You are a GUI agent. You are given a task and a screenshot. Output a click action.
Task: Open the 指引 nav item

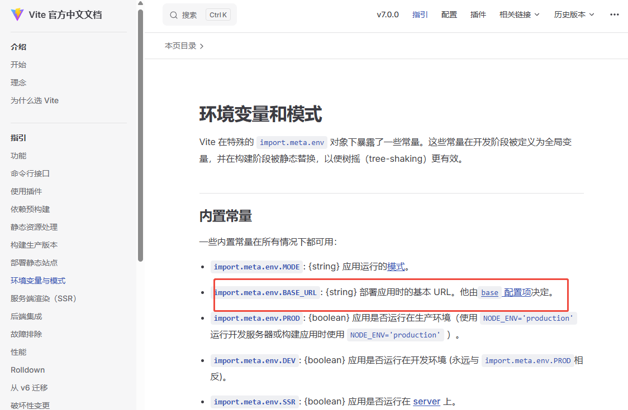tap(420, 15)
